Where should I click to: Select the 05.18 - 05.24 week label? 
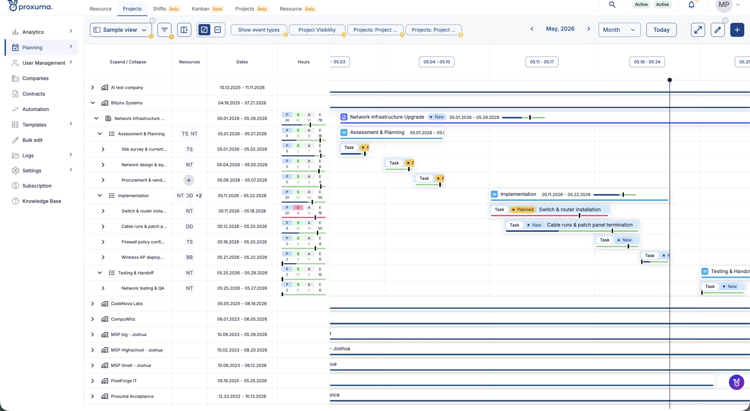pyautogui.click(x=647, y=62)
